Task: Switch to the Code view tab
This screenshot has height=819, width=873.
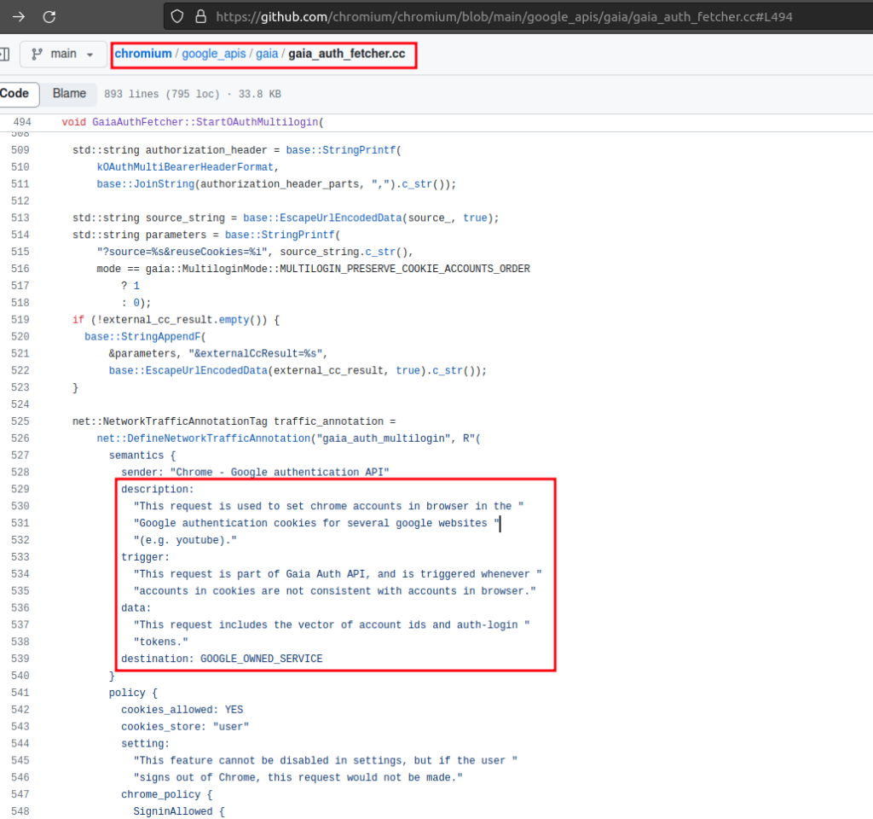Action: 14,94
